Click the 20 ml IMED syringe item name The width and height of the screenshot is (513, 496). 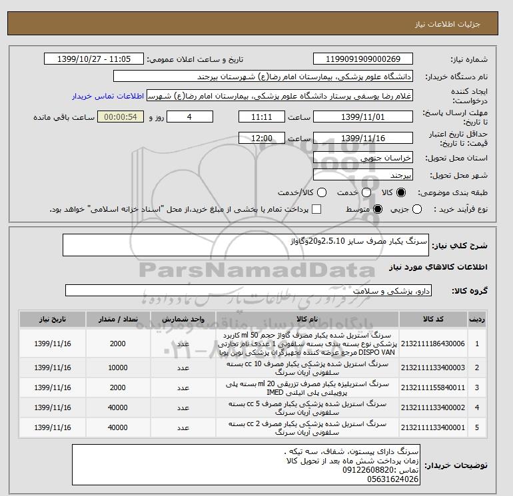(307, 387)
